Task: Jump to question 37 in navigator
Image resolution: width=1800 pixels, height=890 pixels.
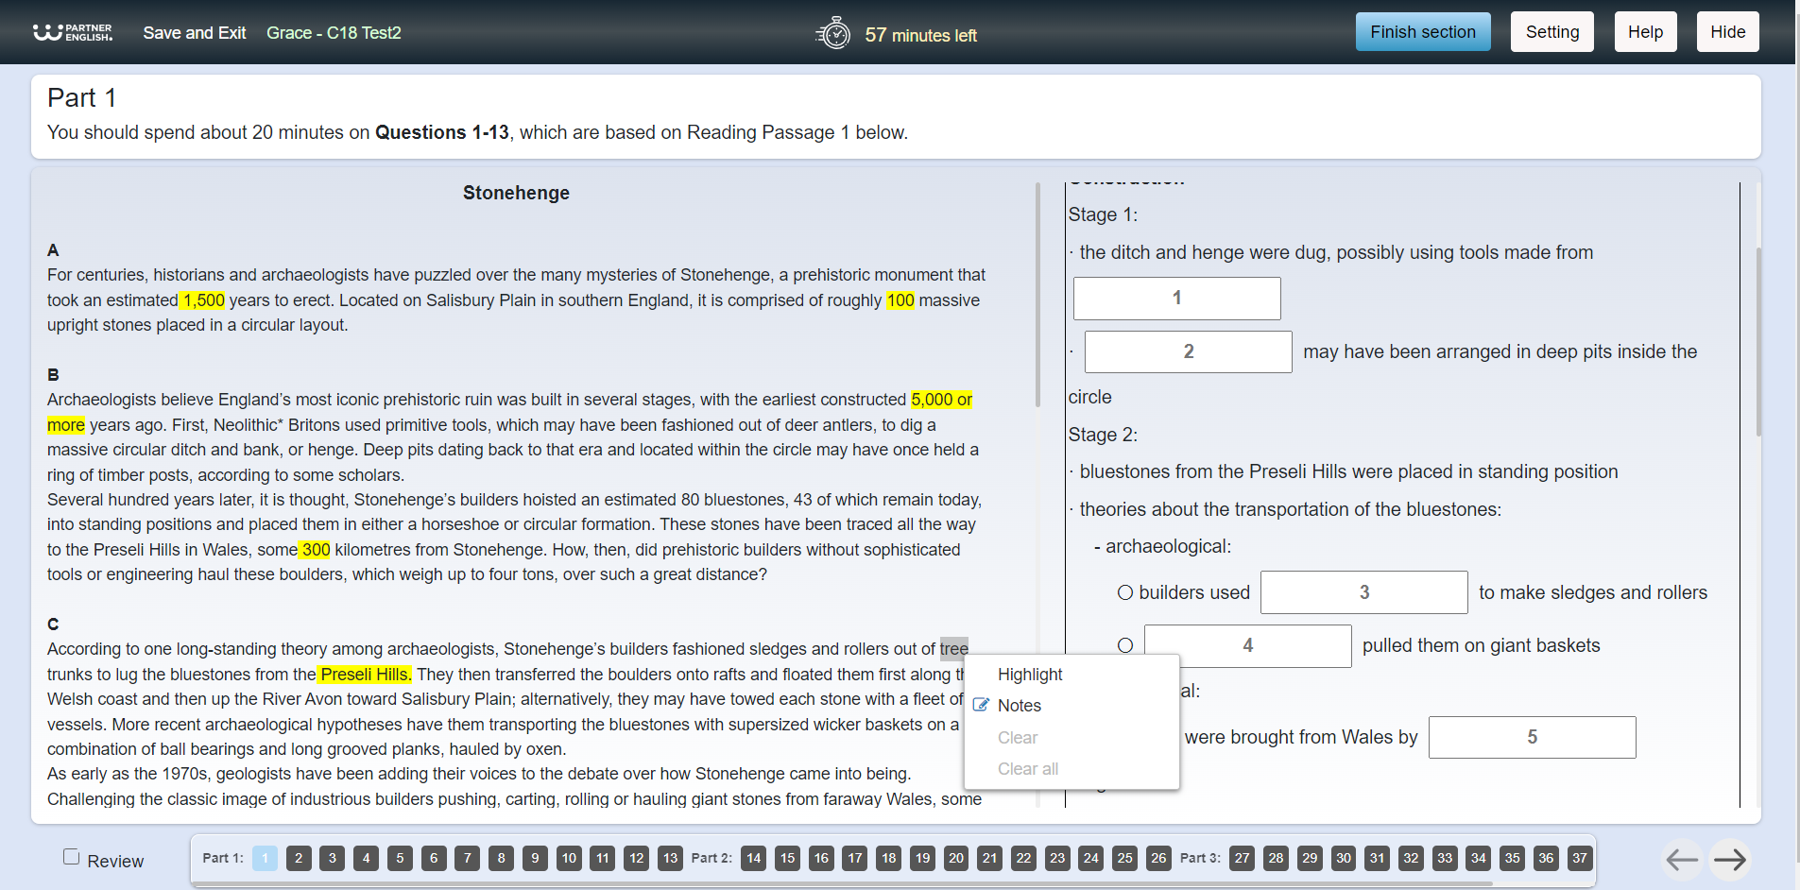Action: click(1580, 858)
